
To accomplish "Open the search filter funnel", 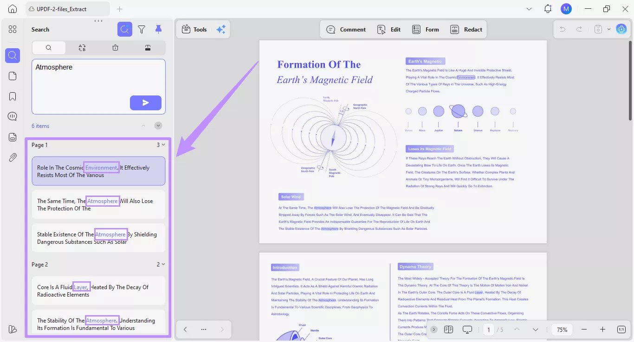I will tap(142, 29).
